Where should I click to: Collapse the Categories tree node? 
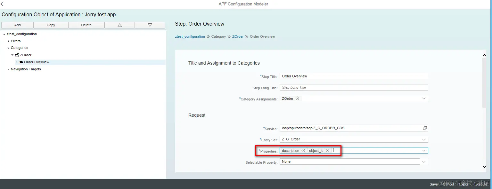click(x=8, y=48)
